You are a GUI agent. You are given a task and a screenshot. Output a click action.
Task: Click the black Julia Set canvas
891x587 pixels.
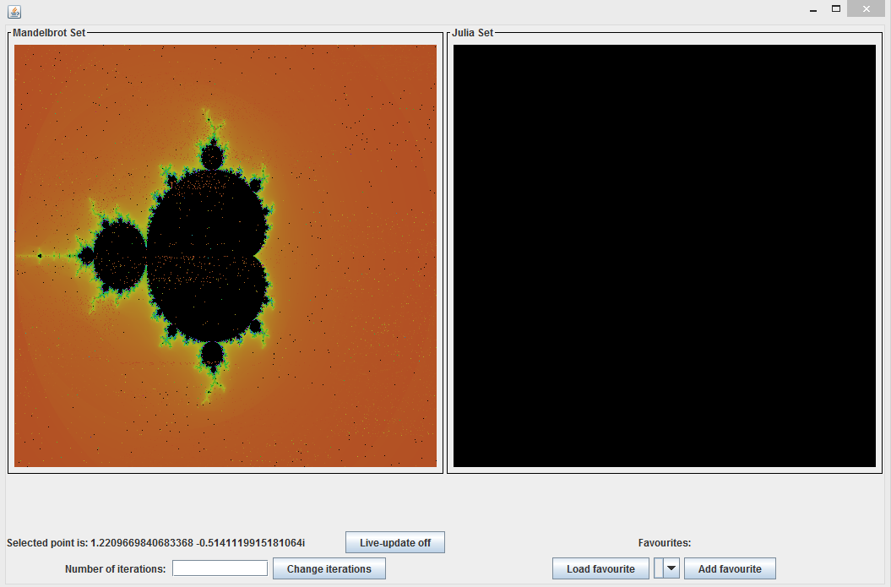pyautogui.click(x=664, y=255)
